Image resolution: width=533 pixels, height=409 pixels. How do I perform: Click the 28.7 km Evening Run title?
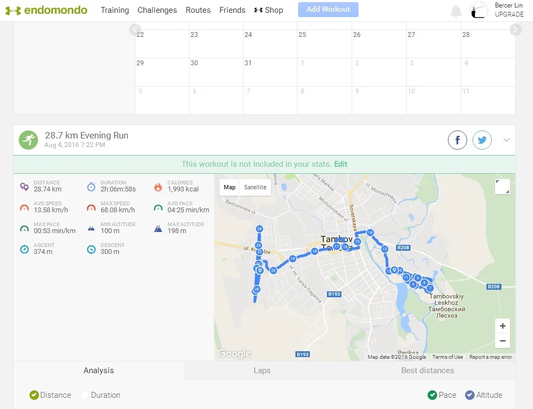tap(86, 135)
